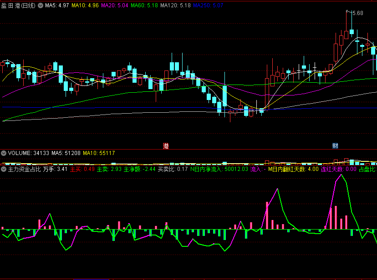Click the red 港 event marker
The height and width of the screenshot is (280, 377).
click(x=166, y=146)
